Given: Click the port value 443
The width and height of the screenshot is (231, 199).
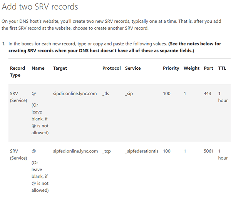Looking at the screenshot, I should (x=208, y=94).
